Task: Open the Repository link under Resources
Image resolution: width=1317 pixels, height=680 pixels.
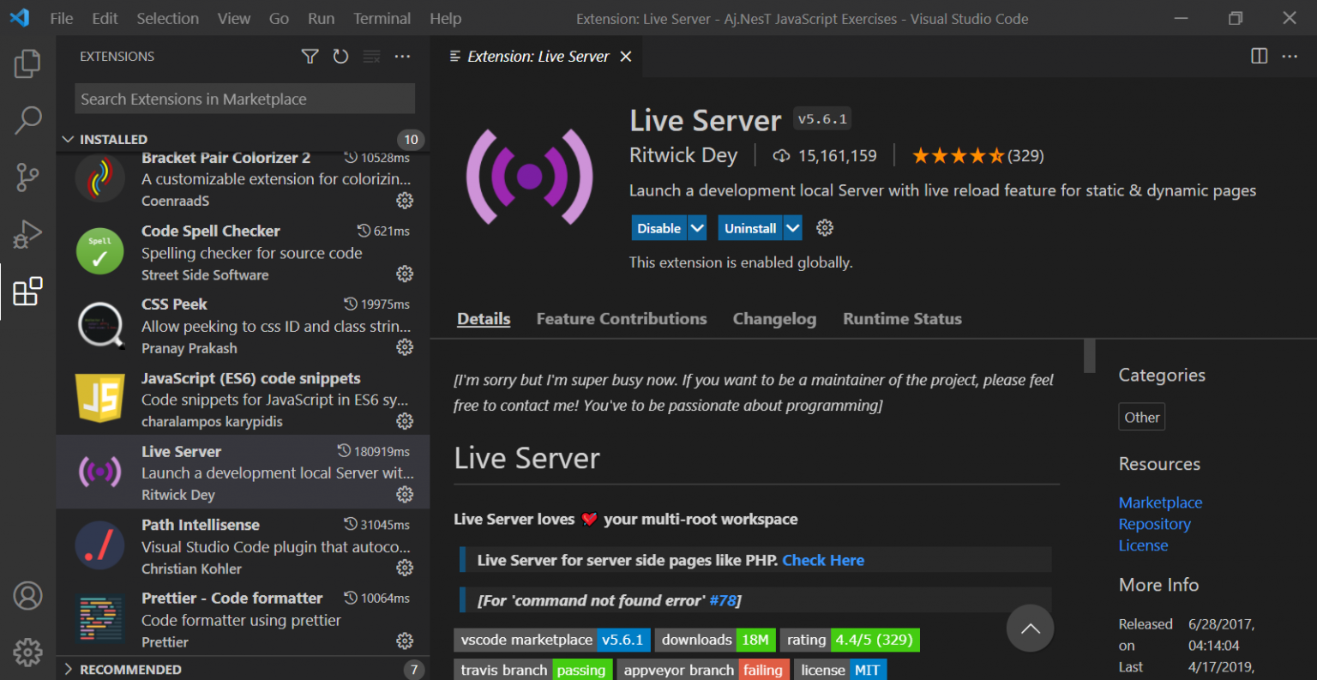Action: click(x=1154, y=524)
